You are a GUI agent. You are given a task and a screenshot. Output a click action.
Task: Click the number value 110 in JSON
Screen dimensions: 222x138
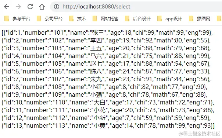[x=59, y=102]
